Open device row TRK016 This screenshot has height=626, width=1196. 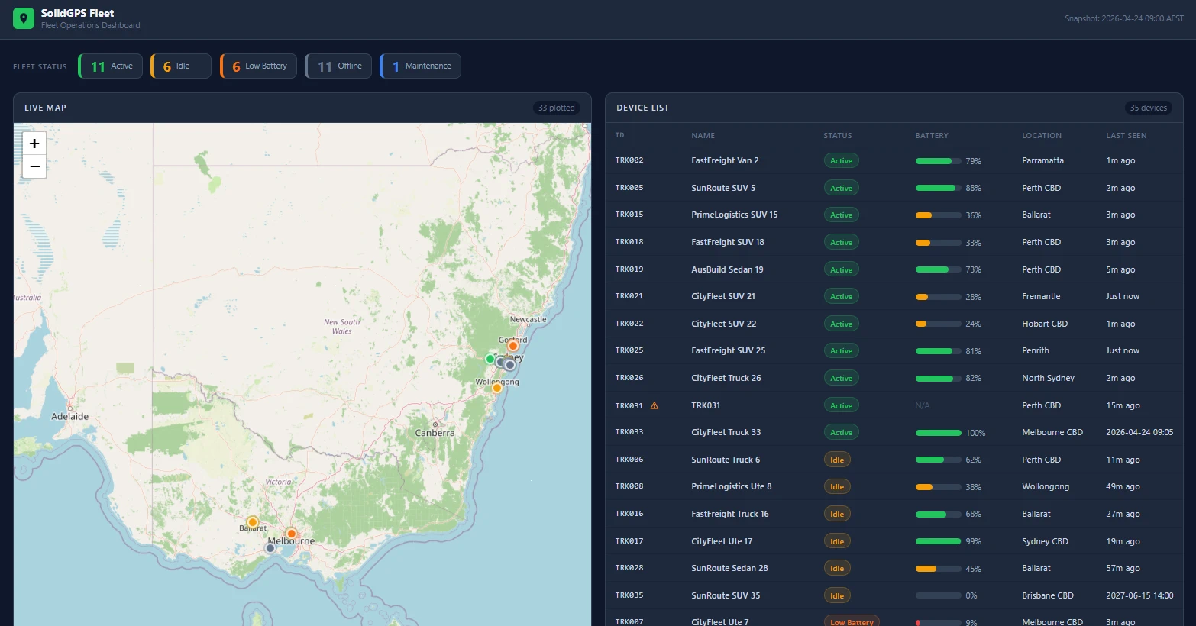(x=894, y=514)
